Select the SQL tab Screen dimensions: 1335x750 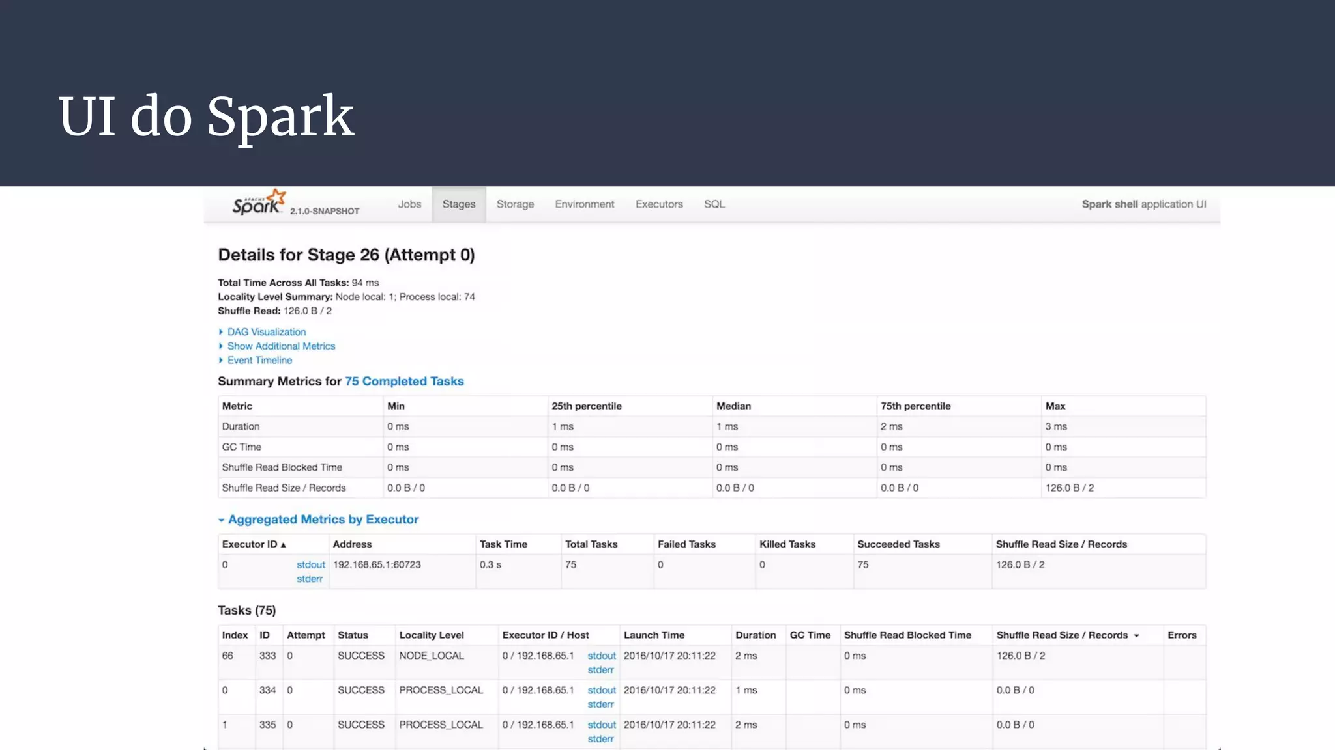[x=714, y=204]
